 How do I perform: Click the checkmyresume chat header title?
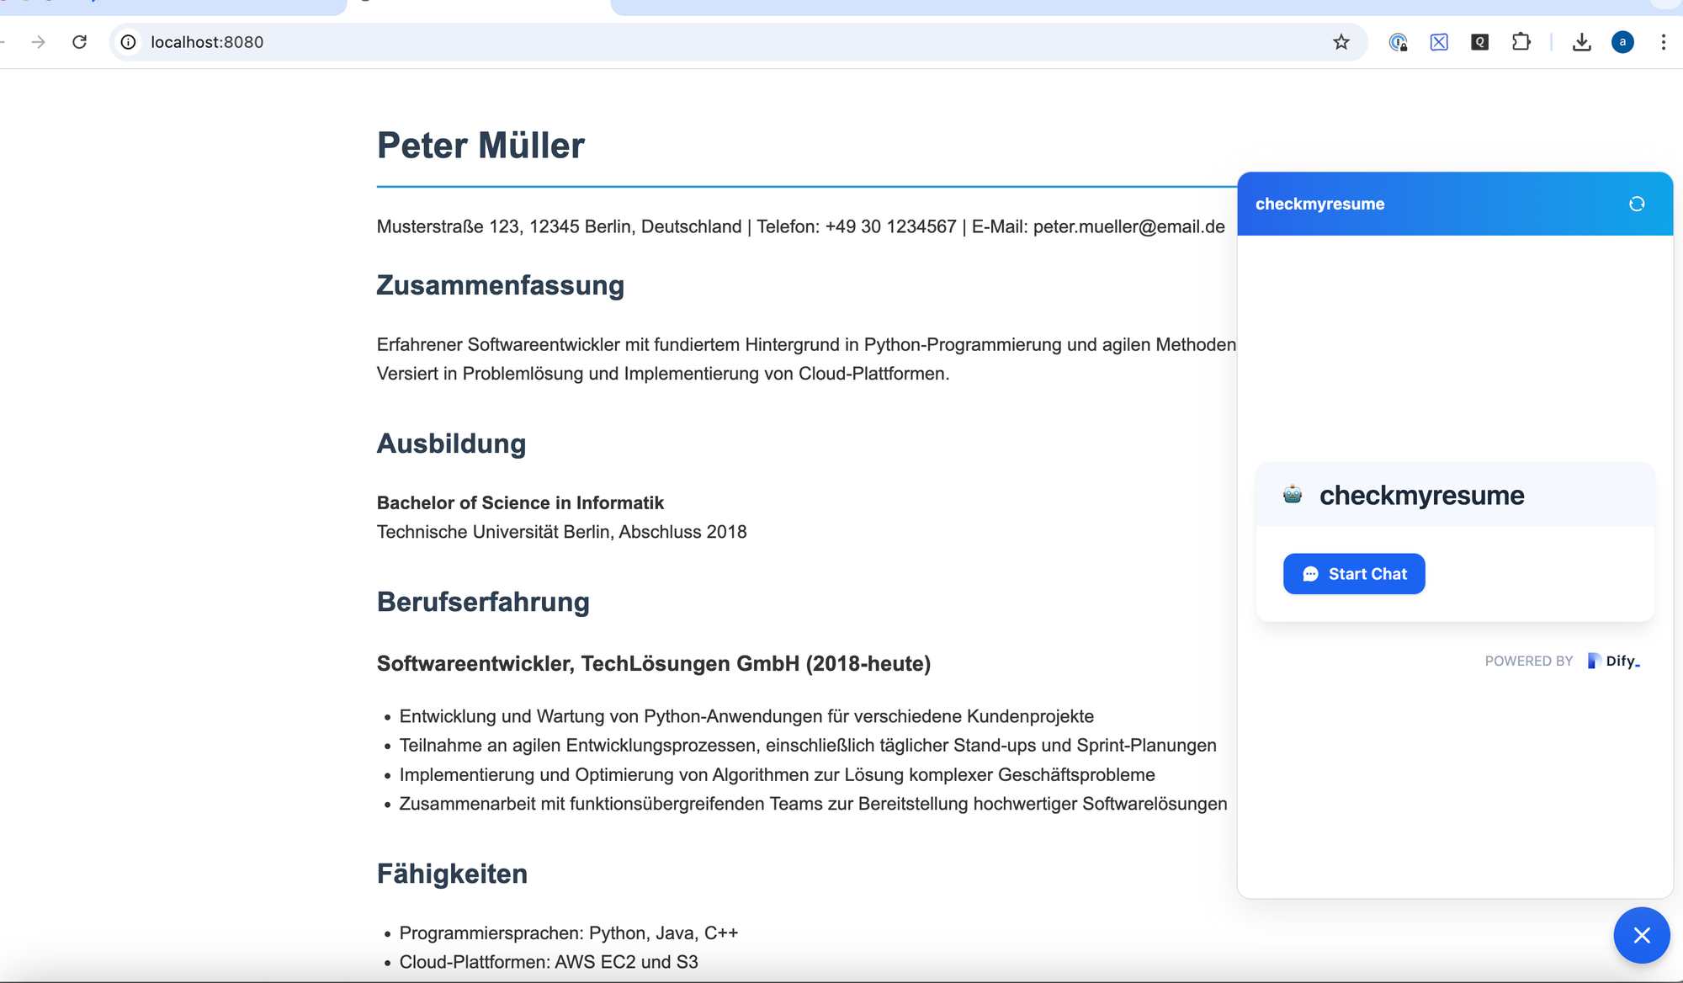point(1319,204)
